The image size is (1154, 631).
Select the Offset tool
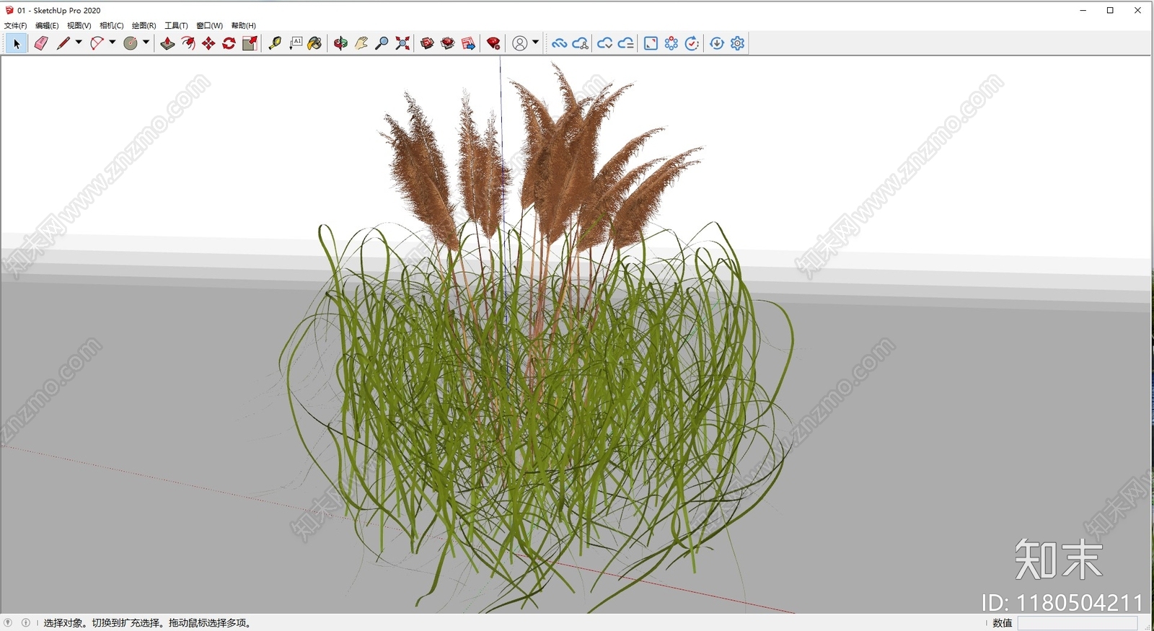tap(188, 43)
